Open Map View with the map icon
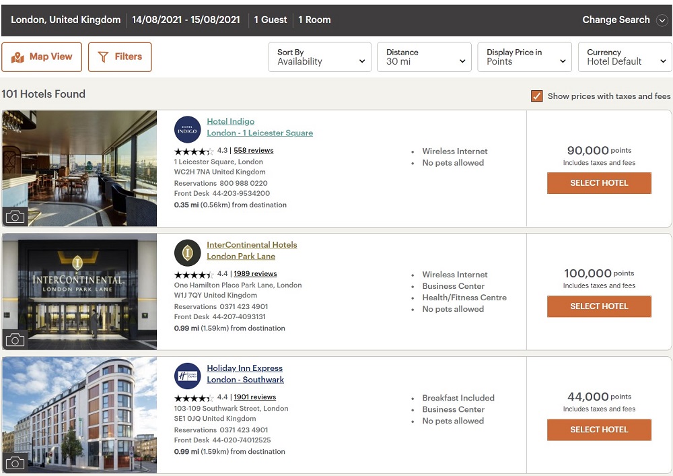673x476 pixels. 42,57
